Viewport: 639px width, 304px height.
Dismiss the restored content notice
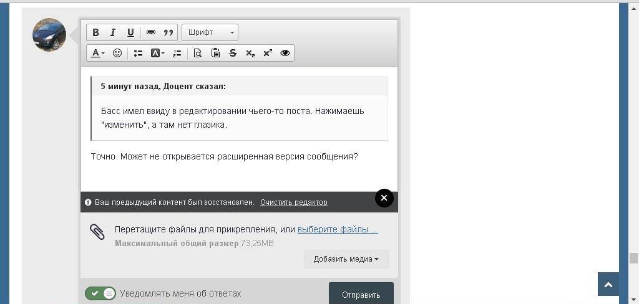pos(384,198)
